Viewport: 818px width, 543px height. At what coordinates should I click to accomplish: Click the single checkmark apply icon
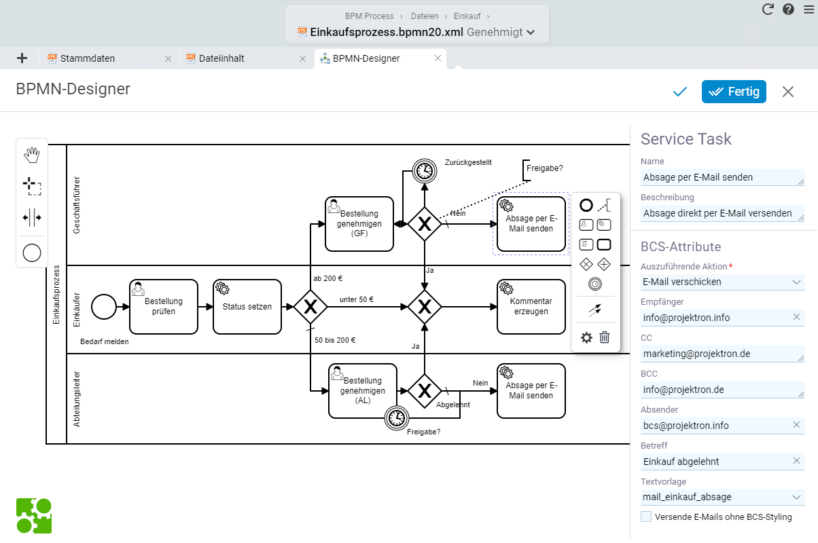[680, 92]
